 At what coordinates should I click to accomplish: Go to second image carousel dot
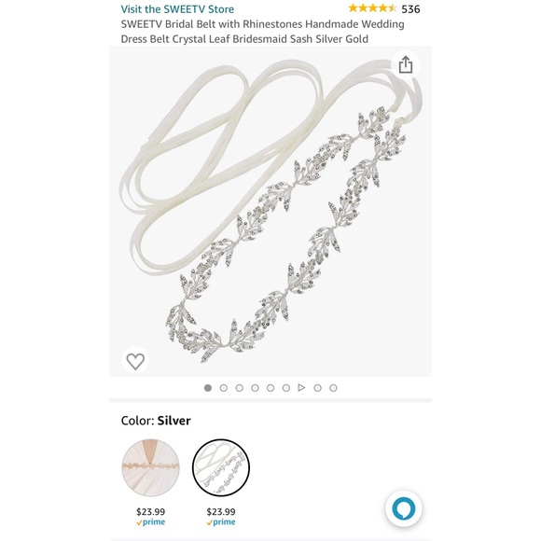(224, 388)
